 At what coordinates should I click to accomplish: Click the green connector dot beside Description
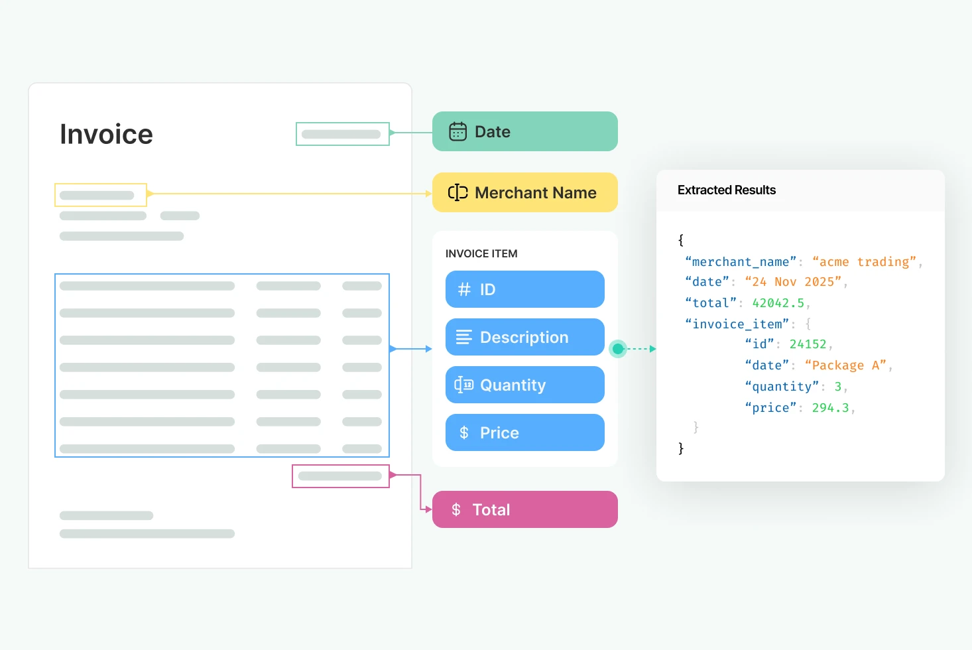click(x=618, y=348)
